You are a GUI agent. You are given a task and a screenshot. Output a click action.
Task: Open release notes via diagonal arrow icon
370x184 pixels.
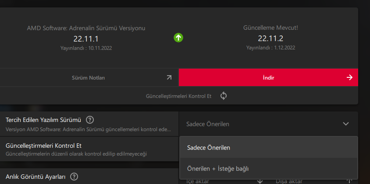coord(169,77)
